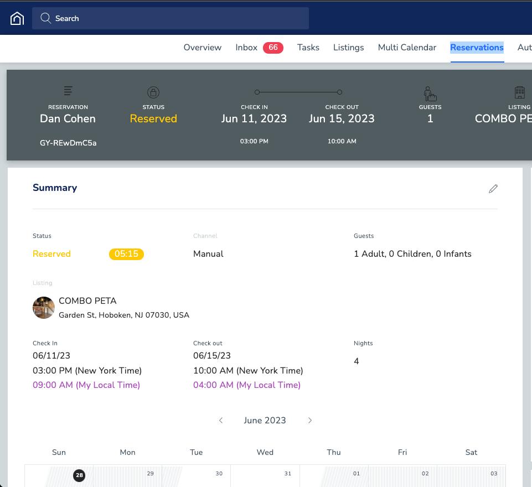Screen dimensions: 532x487
Task: Switch to the Tasks tab
Action: pos(308,48)
